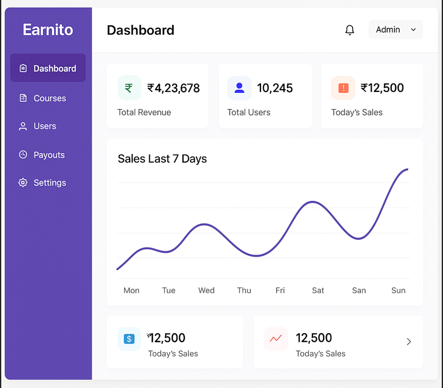Click the blue dollar sign icon
This screenshot has width=443, height=388.
(129, 339)
